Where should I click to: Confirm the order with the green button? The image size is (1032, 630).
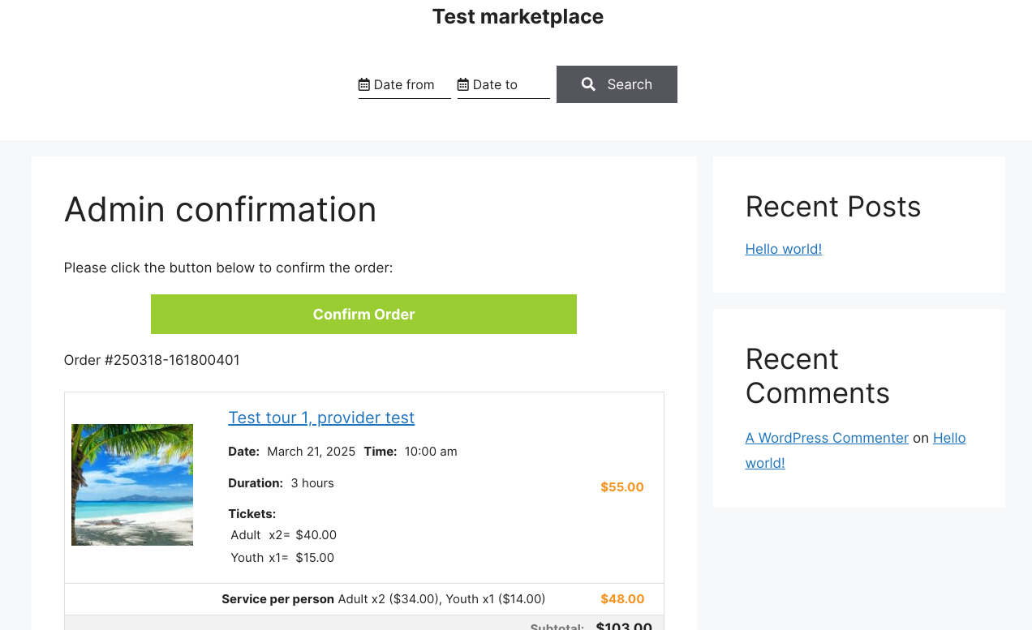click(x=363, y=314)
